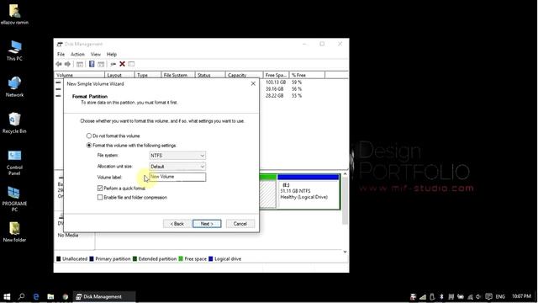Sort by the Layout column header
Screen dimensions: 538x303
point(119,75)
